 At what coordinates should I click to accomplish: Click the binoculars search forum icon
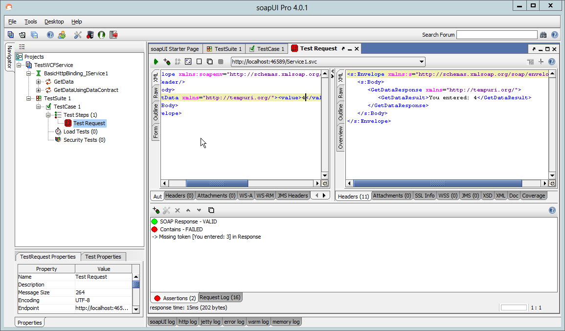543,35
